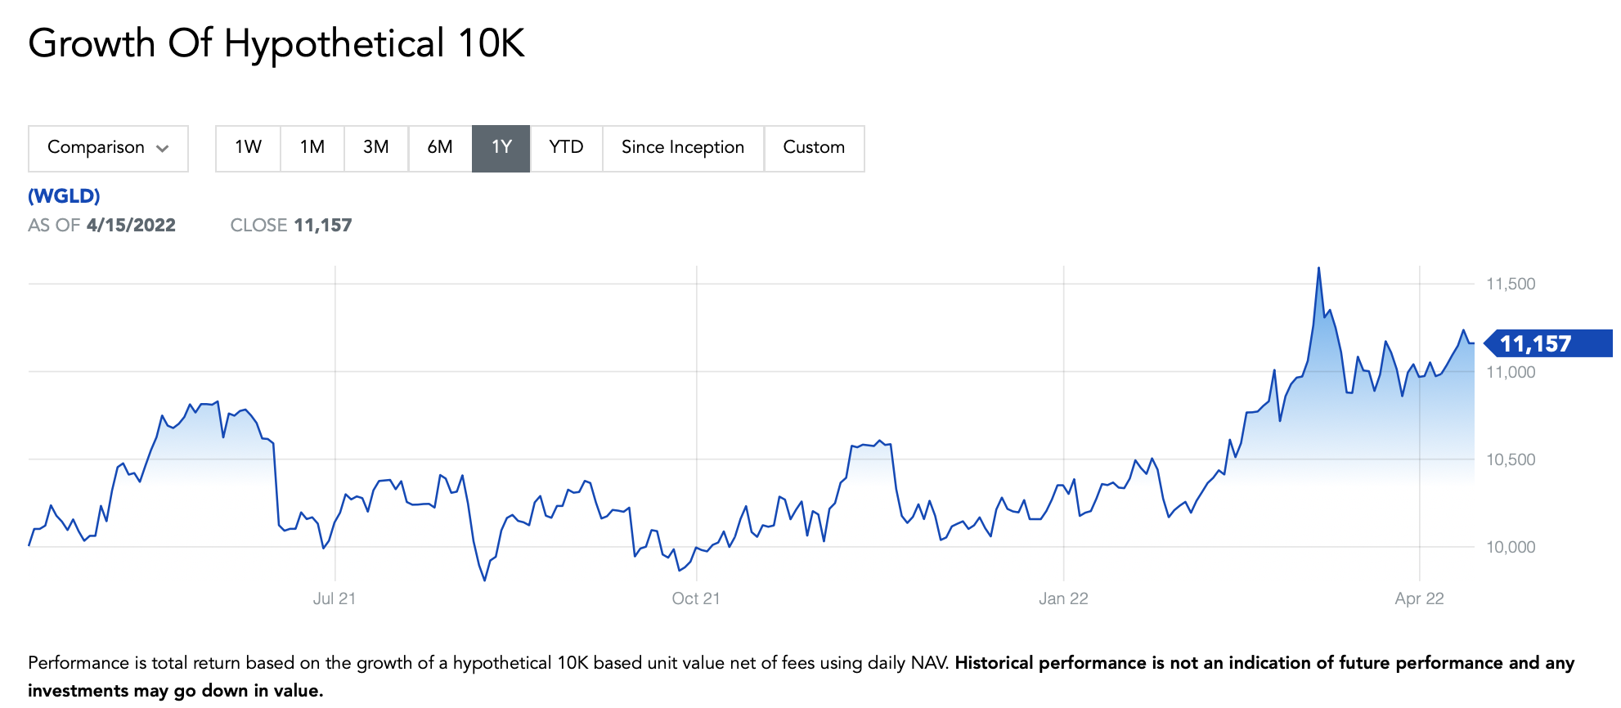This screenshot has width=1621, height=708.
Task: Click the active 1Y range
Action: click(501, 148)
